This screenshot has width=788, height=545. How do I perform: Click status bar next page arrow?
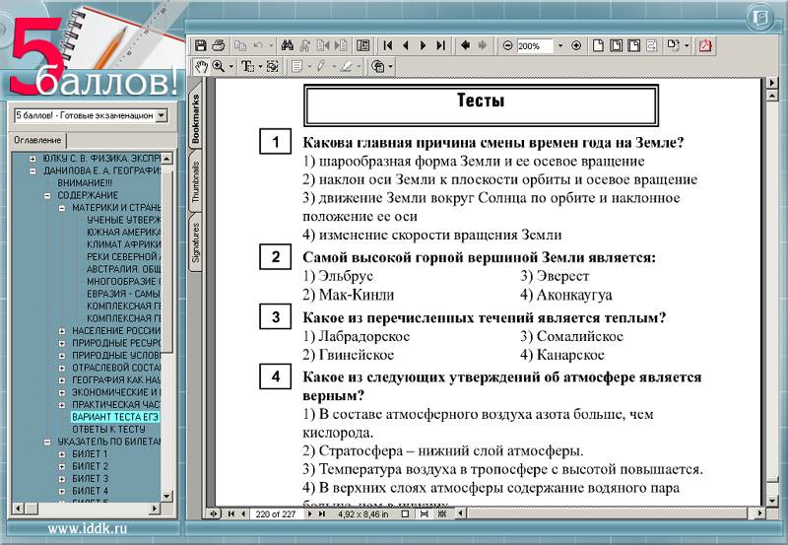tap(309, 513)
